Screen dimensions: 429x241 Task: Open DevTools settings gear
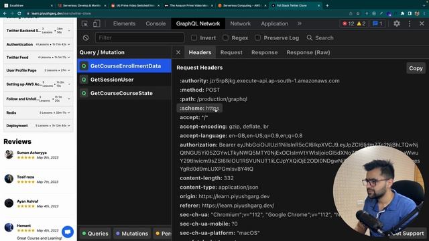[396, 23]
